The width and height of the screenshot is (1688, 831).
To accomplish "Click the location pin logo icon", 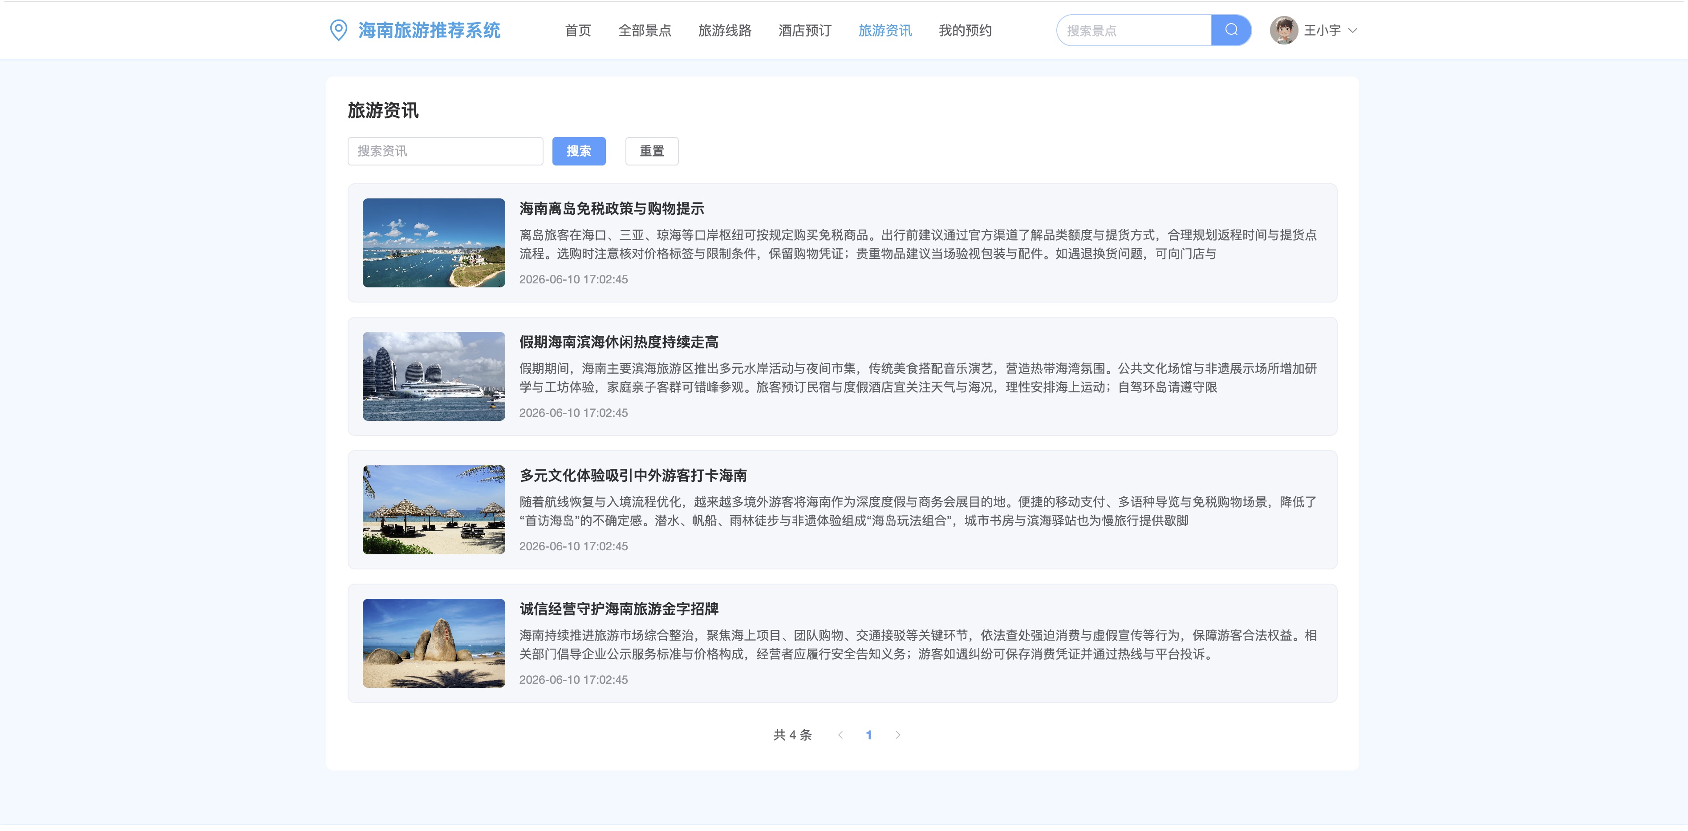I will coord(338,30).
